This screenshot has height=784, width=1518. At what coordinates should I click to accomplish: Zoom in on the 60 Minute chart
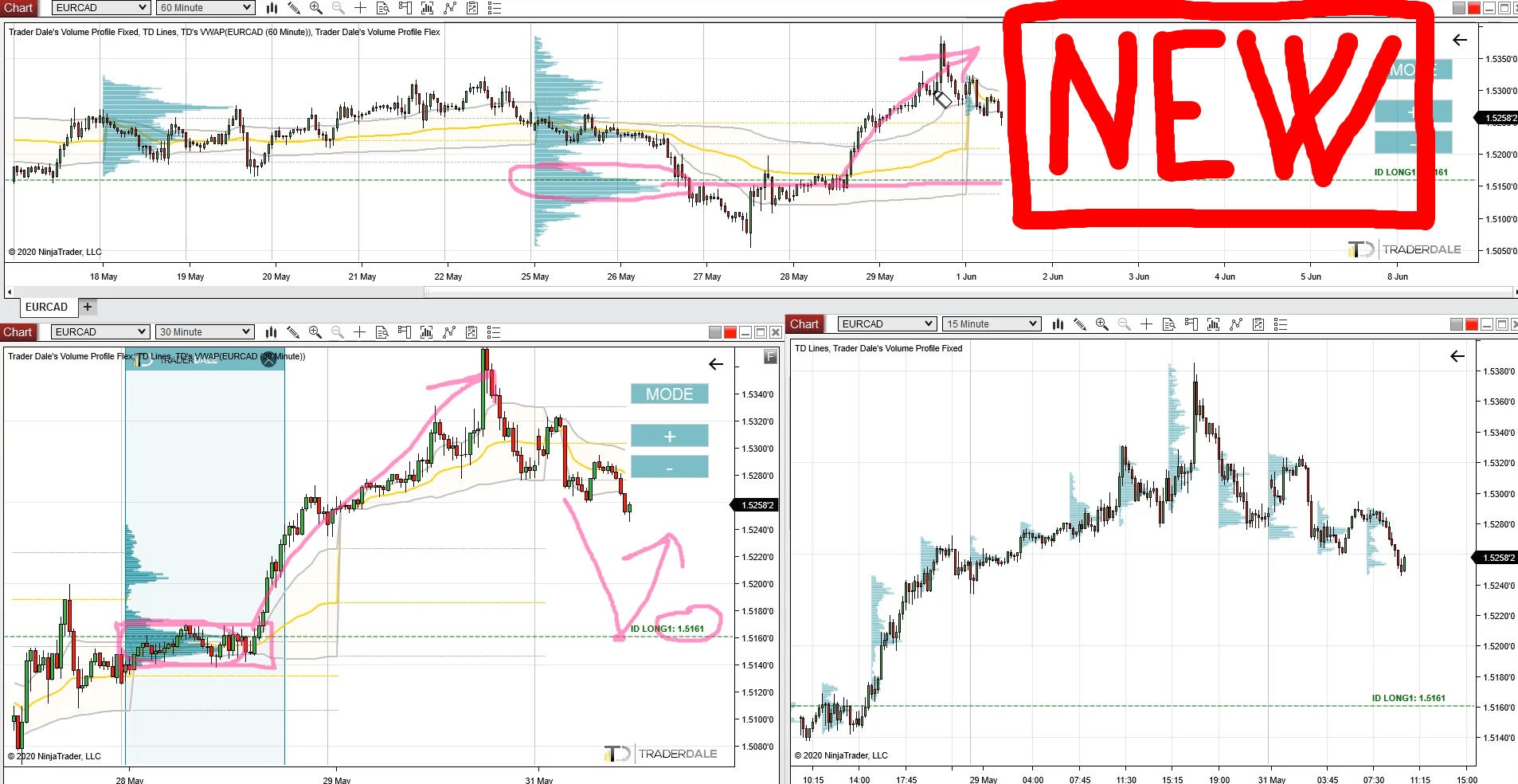pyautogui.click(x=316, y=8)
